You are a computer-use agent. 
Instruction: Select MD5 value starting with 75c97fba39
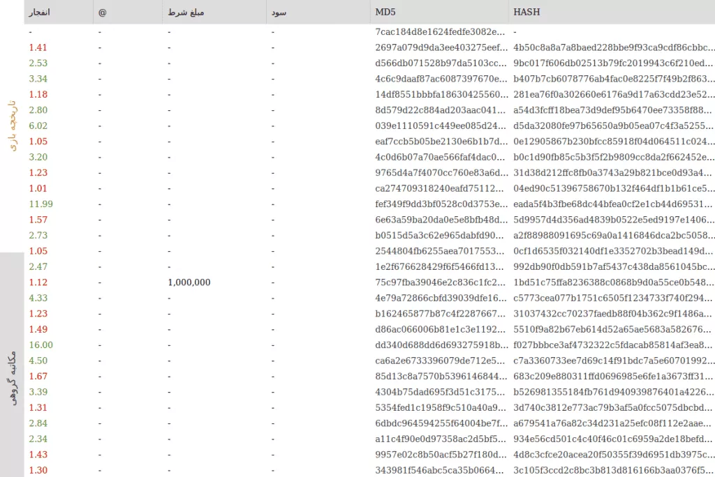(440, 282)
